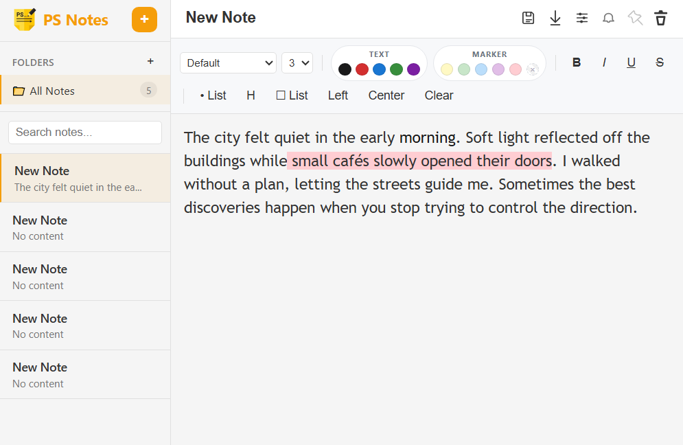This screenshot has height=445, width=683.
Task: Select purple text color
Action: [413, 69]
